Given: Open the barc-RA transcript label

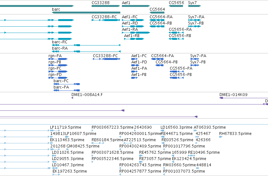Looking at the screenshot, I should click(60, 48).
